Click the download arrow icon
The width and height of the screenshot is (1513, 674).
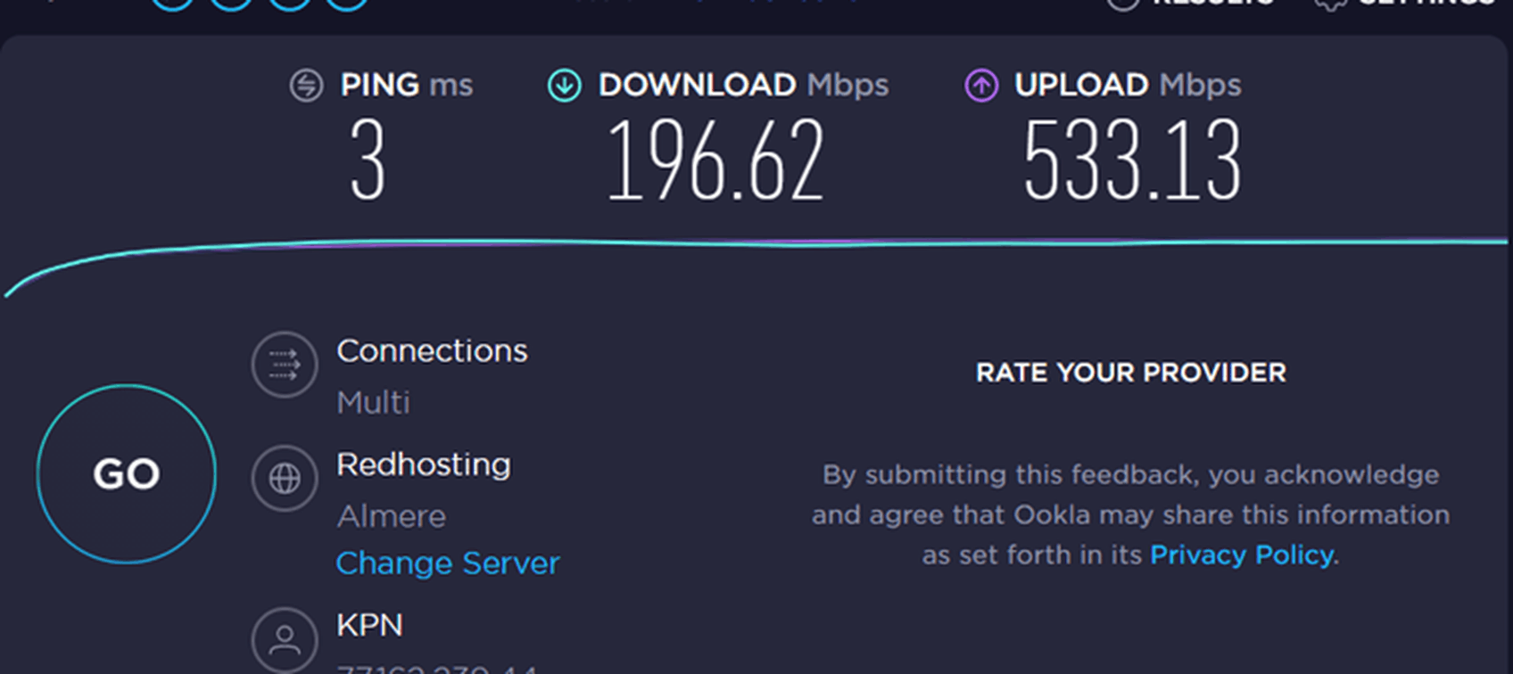point(564,86)
